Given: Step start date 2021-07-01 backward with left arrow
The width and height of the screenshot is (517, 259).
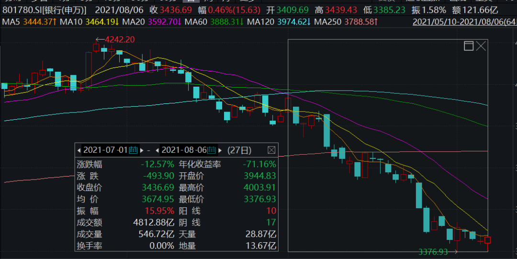Looking at the screenshot, I should click(79, 150).
